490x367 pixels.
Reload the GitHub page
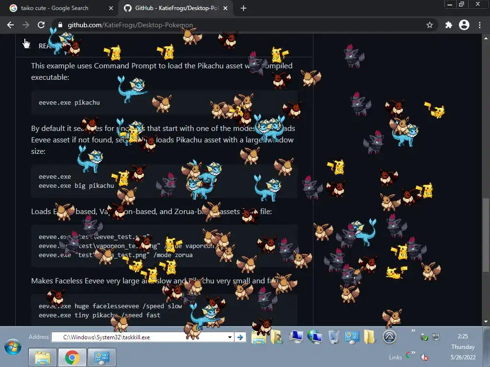point(41,25)
